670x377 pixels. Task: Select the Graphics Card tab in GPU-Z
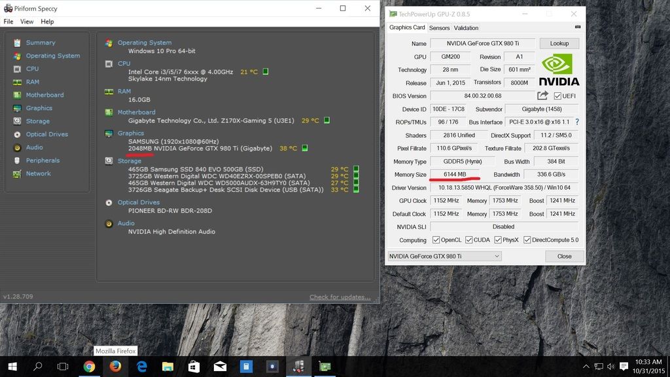click(x=407, y=27)
